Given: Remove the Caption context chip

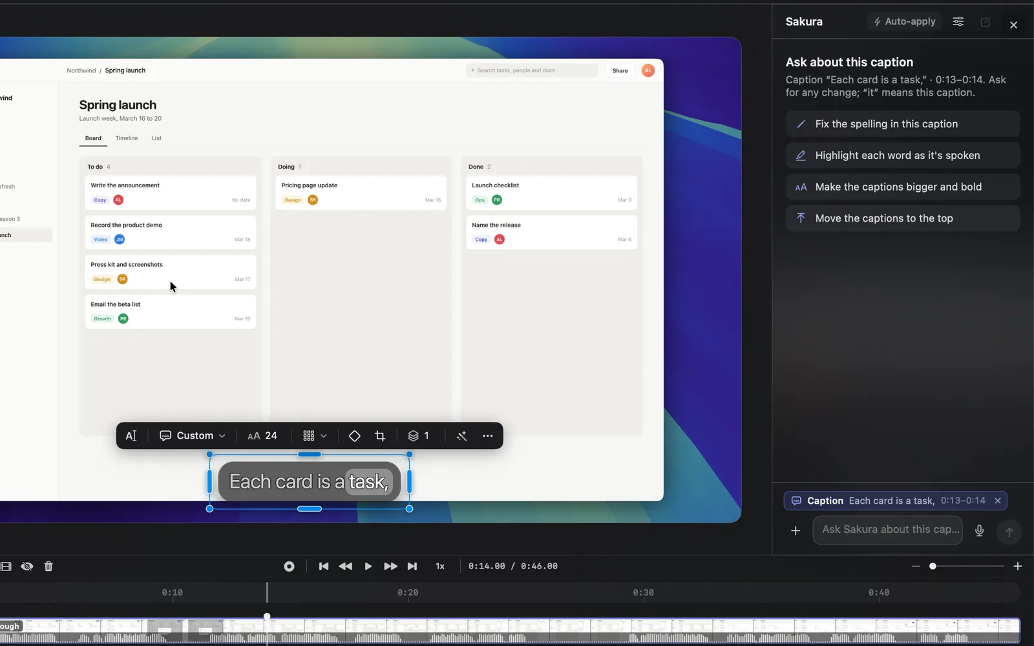Looking at the screenshot, I should point(998,501).
